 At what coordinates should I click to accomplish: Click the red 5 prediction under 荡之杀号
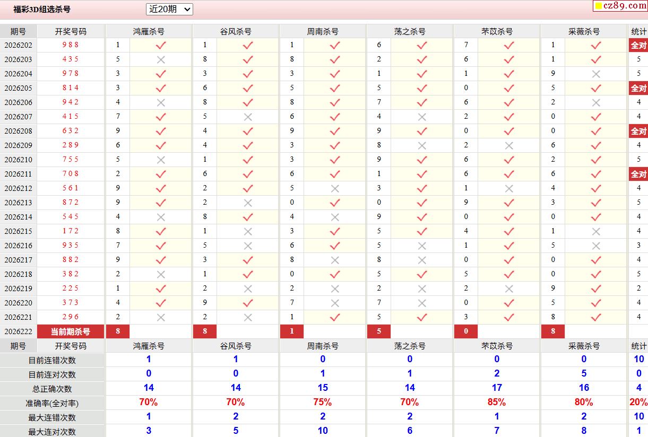pyautogui.click(x=379, y=332)
